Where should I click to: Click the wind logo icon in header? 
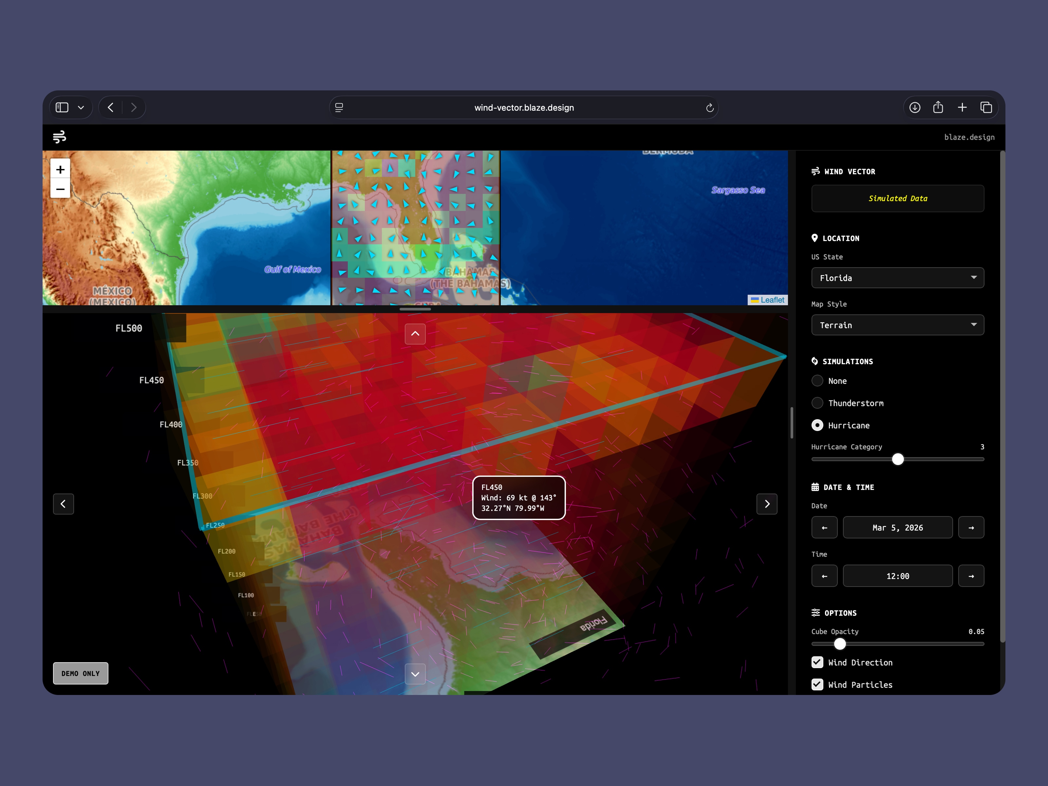pos(60,137)
